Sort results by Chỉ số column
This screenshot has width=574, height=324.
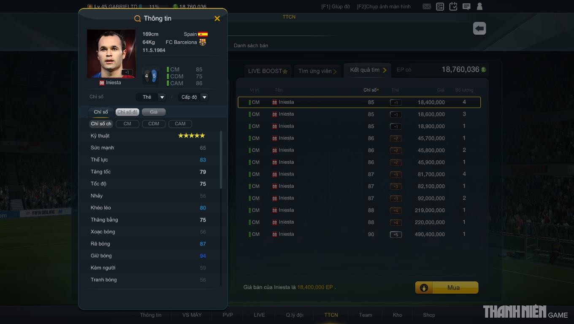click(371, 90)
